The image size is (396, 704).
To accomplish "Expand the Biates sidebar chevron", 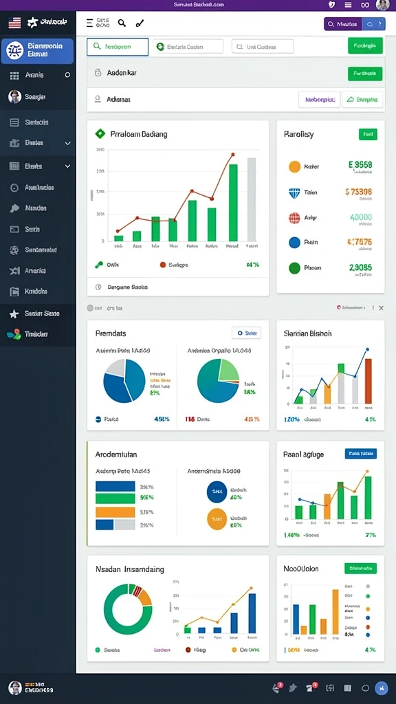I will coord(68,143).
